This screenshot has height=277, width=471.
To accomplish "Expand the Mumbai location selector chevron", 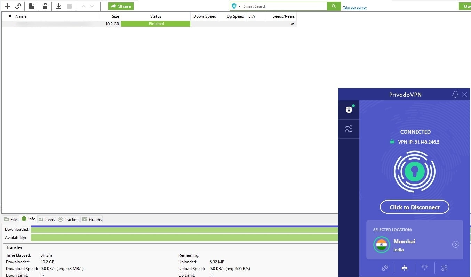I will click(x=455, y=244).
